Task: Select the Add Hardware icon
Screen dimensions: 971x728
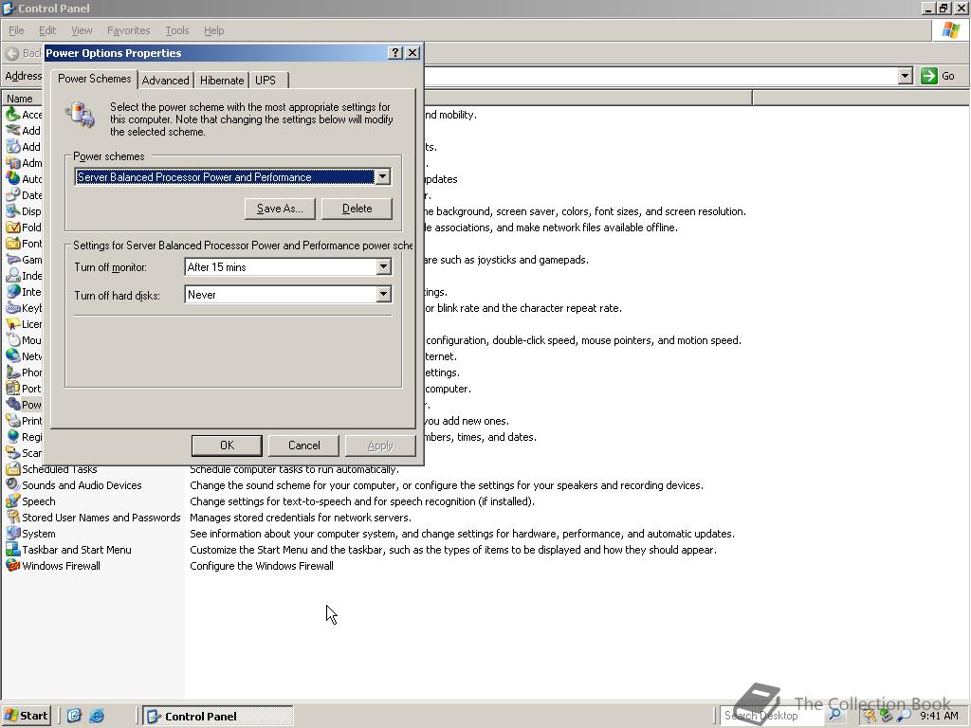Action: tap(13, 131)
